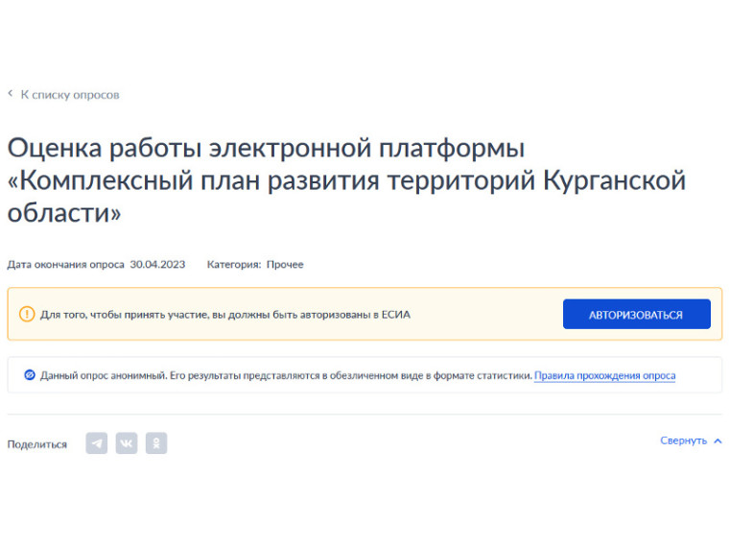Click the 'Поделиться' label

click(37, 444)
